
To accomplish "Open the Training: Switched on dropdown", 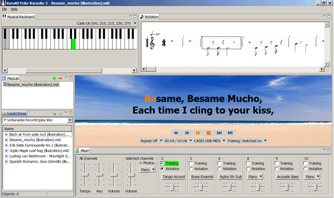I will click(246, 141).
